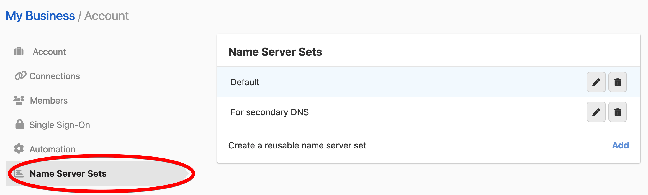Click the briefcase icon beside Account
Image resolution: width=648 pixels, height=195 pixels.
pos(19,52)
